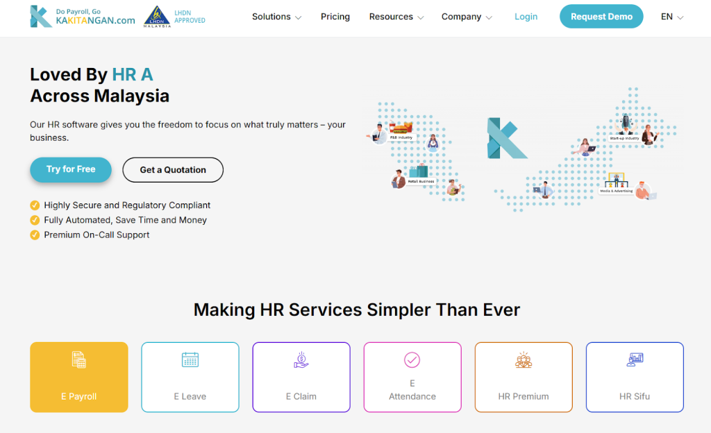Viewport: 711px width, 433px height.
Task: Click checkmark beside Fully Automated, Save Time
Action: [x=35, y=220]
